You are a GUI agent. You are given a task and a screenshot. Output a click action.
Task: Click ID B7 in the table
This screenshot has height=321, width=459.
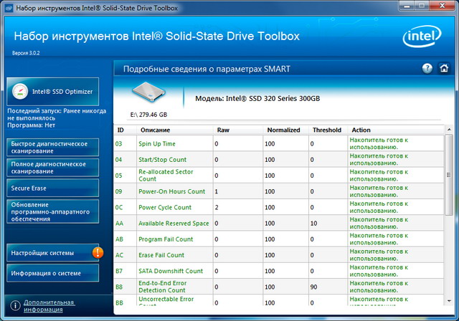tap(119, 271)
